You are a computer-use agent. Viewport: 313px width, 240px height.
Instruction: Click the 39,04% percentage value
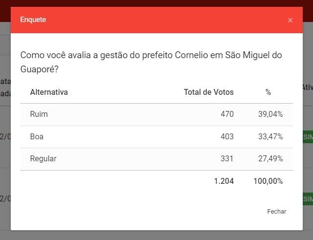[271, 114]
